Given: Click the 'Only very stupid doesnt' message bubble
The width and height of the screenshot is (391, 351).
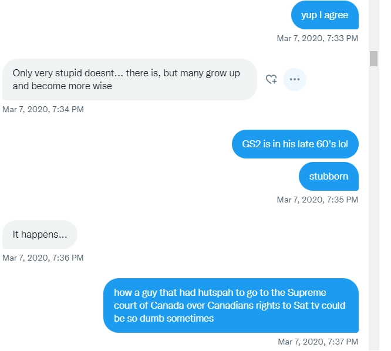Looking at the screenshot, I should (130, 79).
